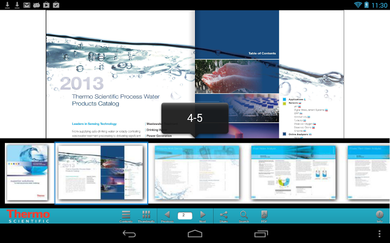This screenshot has width=390, height=243.
Task: Select the Products At-A-Glance thumbnail
Action: pyautogui.click(x=197, y=173)
